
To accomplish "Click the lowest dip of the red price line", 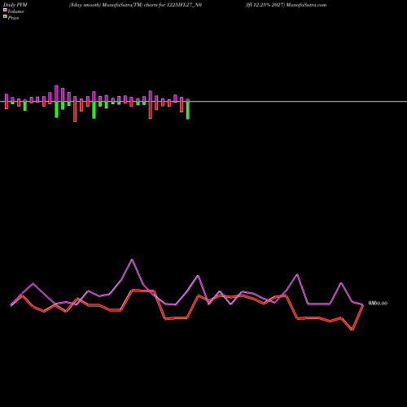I will 352,330.
